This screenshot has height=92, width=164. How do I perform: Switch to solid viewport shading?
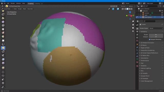tap(127, 9)
